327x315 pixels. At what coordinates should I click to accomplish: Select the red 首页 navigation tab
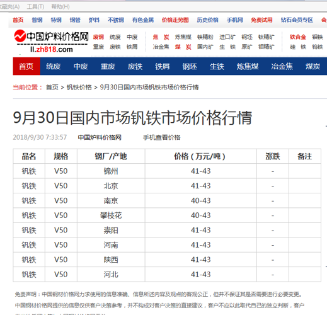pos(26,66)
